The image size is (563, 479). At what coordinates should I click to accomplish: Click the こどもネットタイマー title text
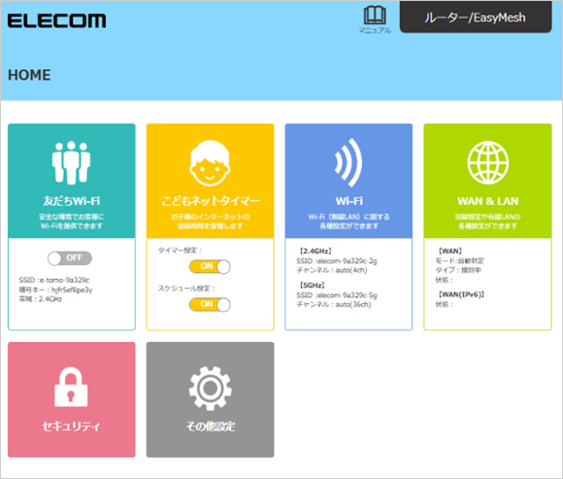210,201
